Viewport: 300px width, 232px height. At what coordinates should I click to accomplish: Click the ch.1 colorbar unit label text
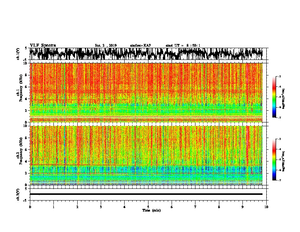click(284, 99)
